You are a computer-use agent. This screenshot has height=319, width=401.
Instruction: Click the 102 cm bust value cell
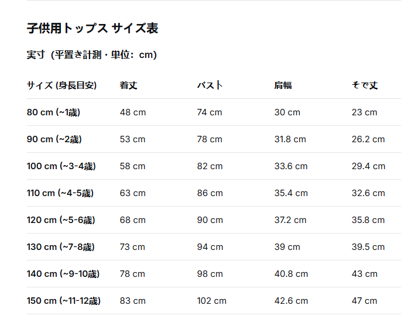click(x=212, y=301)
